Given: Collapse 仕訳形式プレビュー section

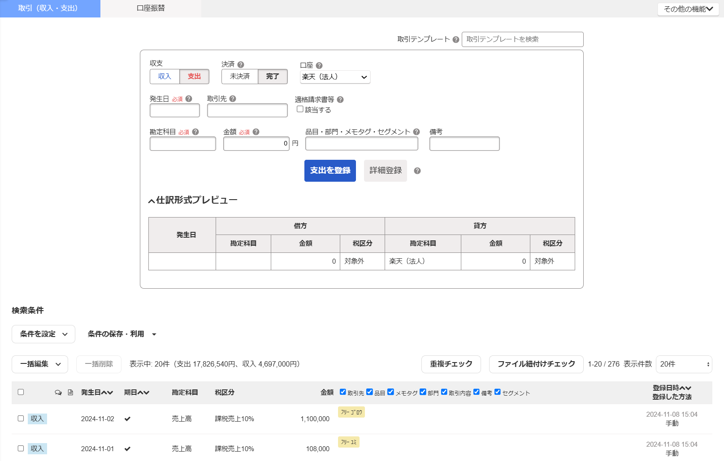Looking at the screenshot, I should (193, 200).
